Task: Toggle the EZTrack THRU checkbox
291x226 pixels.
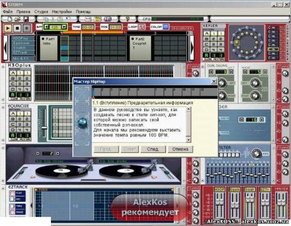Action: click(x=12, y=206)
